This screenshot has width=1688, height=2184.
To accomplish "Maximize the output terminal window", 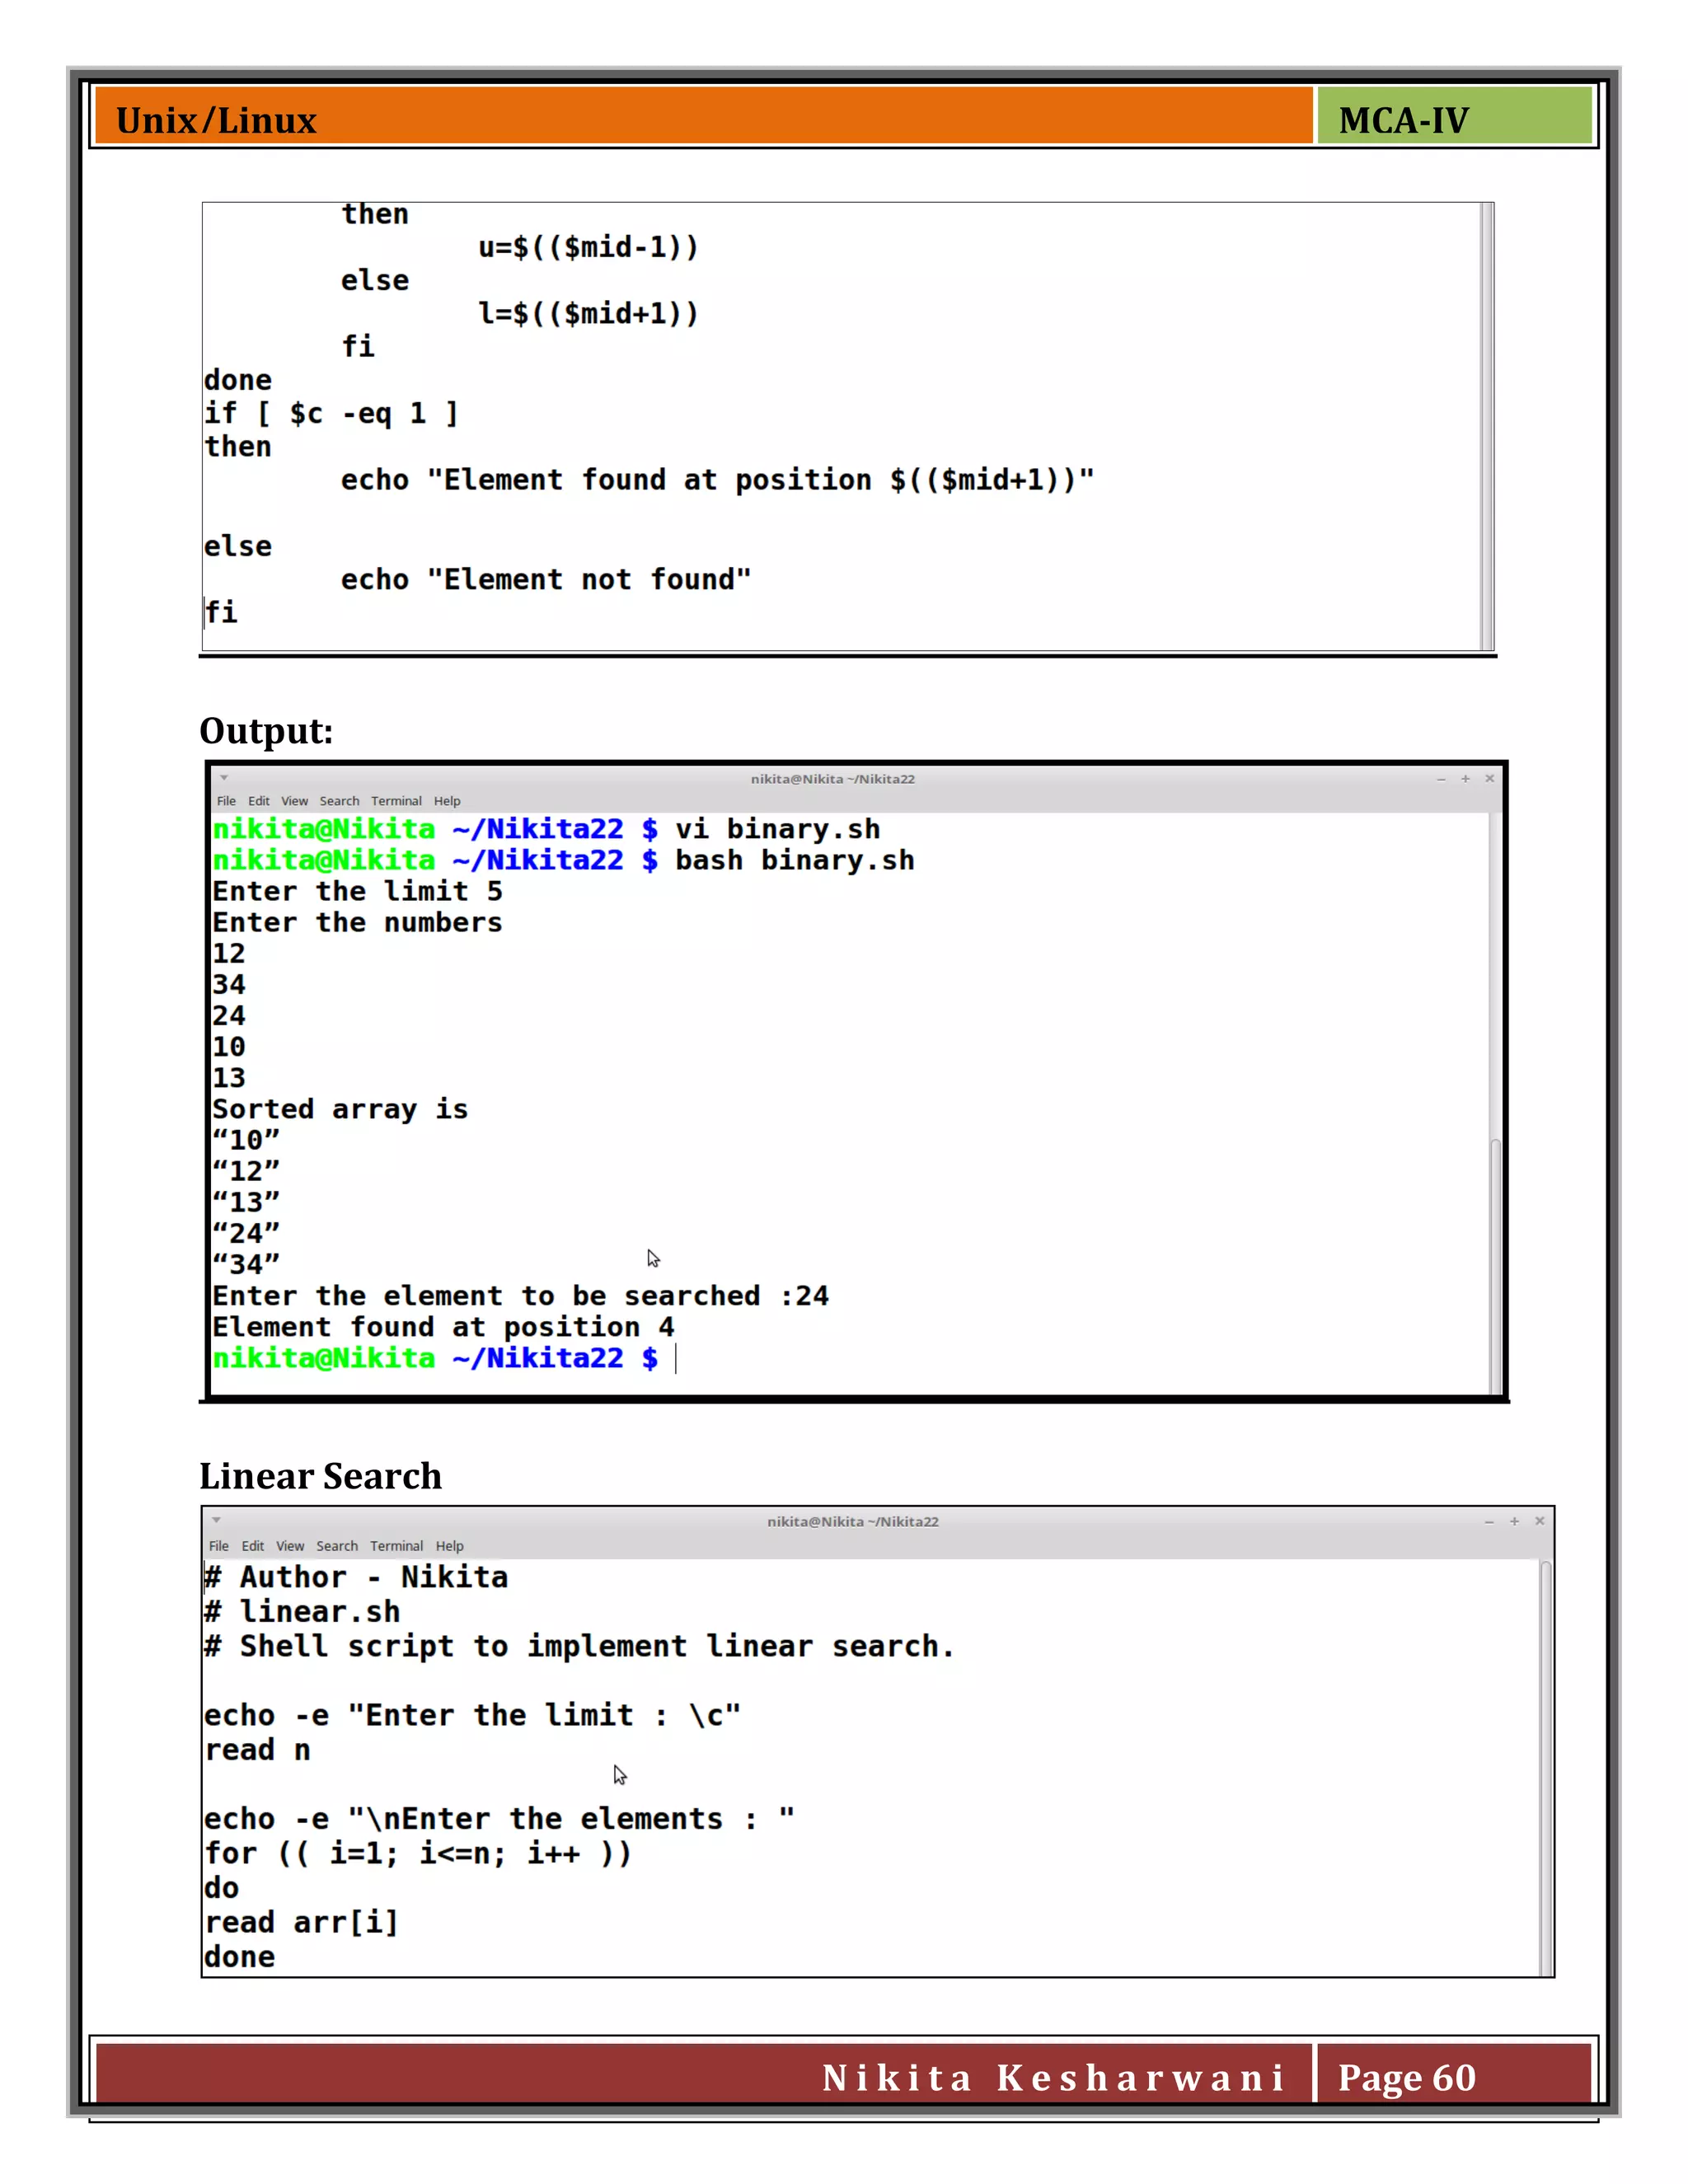I will coord(1465,779).
